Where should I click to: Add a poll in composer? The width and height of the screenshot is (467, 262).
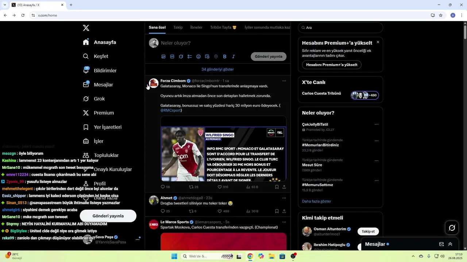point(190,56)
